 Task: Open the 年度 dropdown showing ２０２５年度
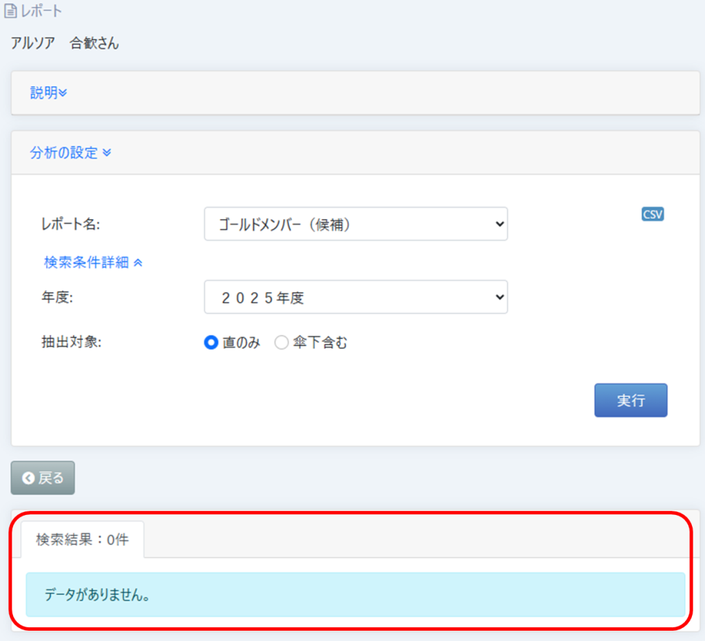[355, 297]
